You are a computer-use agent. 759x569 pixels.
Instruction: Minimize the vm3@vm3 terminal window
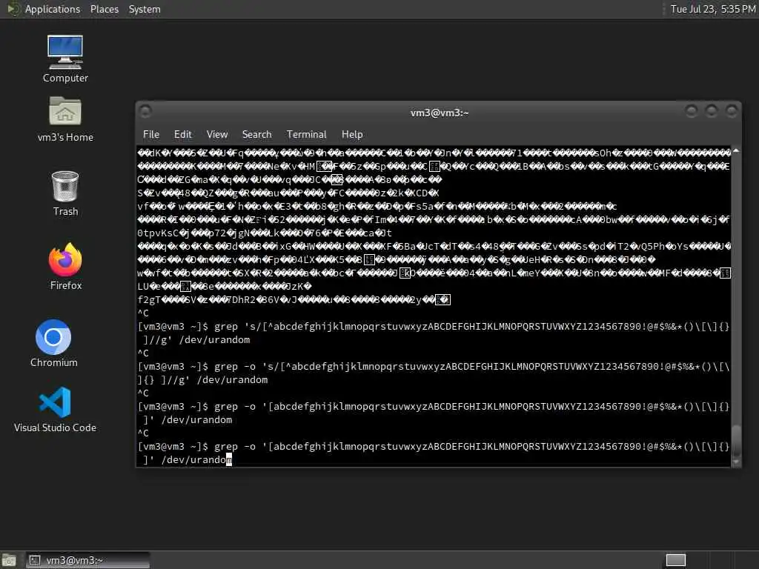(692, 111)
